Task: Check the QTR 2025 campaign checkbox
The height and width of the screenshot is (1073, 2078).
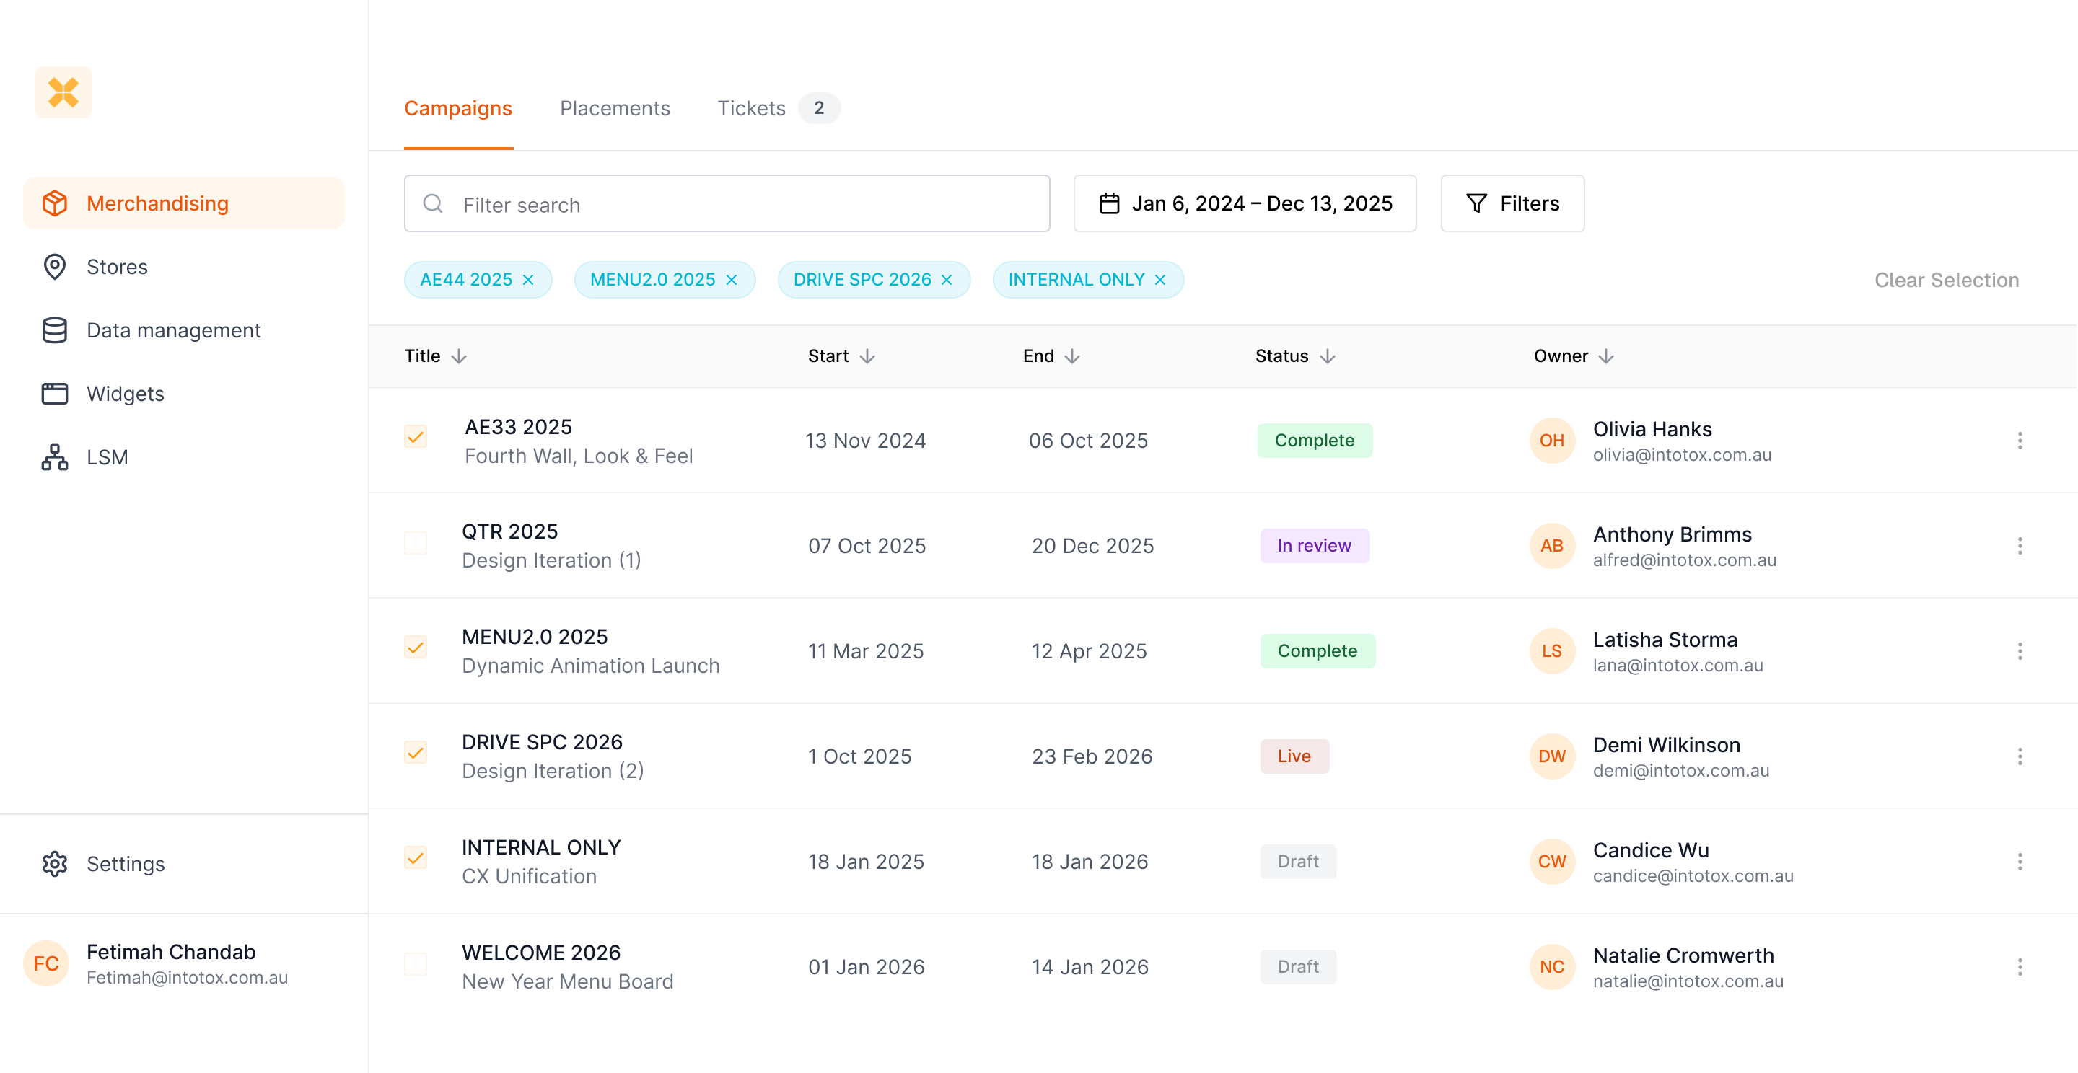Action: point(416,542)
